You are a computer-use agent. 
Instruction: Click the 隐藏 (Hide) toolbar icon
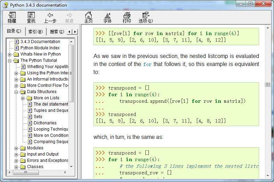point(12,15)
